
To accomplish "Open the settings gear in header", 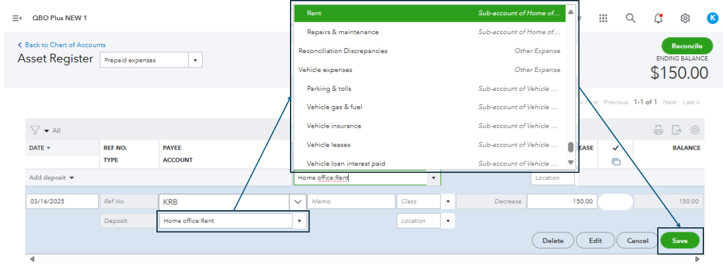I will point(685,18).
